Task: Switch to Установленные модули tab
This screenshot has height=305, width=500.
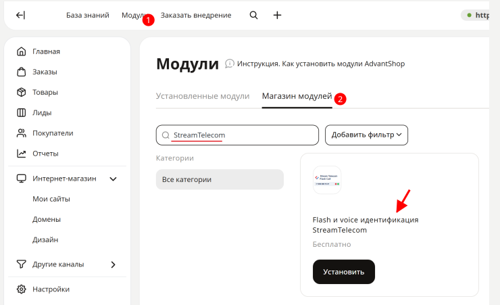Action: [x=203, y=96]
